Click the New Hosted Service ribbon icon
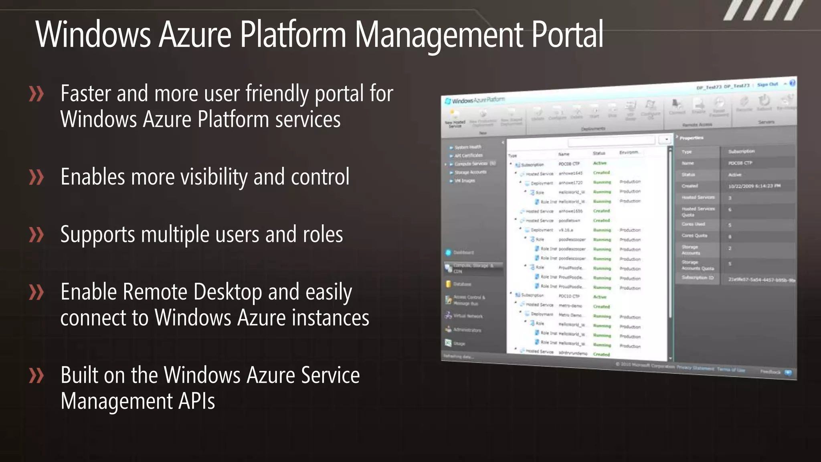821x462 pixels. [x=455, y=115]
